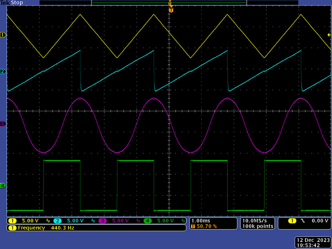The image size is (332, 249).
Task: Toggle channel 2 badge in readout bar
Action: pyautogui.click(x=58, y=221)
